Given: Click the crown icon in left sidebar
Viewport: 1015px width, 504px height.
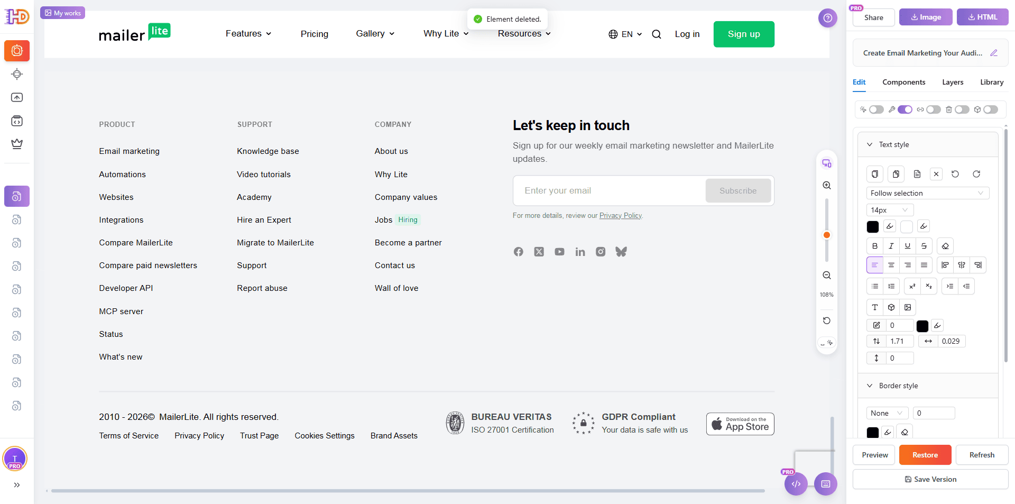Looking at the screenshot, I should [17, 144].
